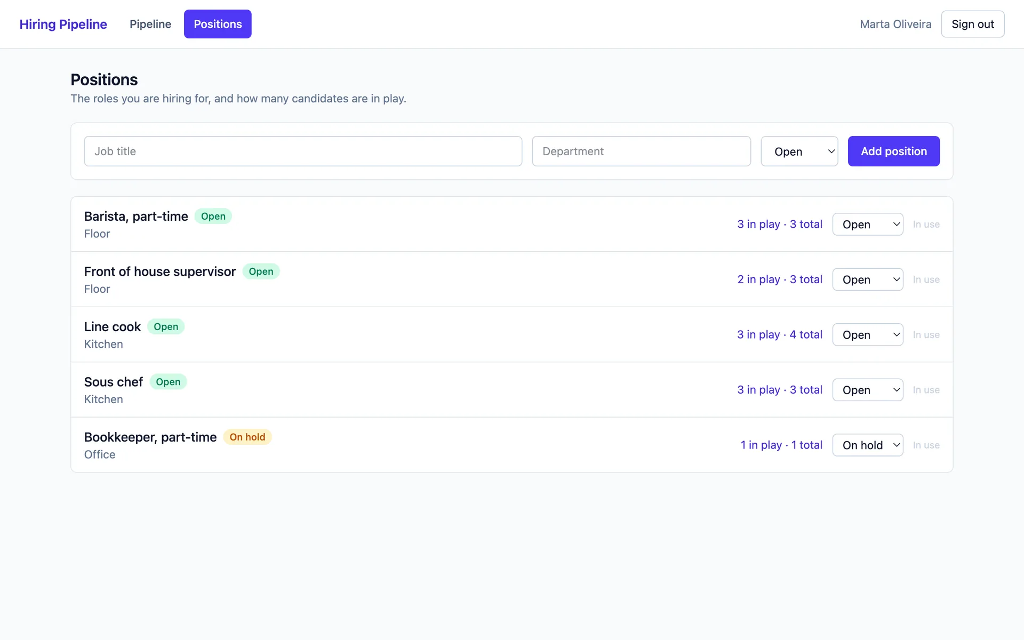Click In use label in Barista row
The image size is (1024, 640).
pos(926,225)
